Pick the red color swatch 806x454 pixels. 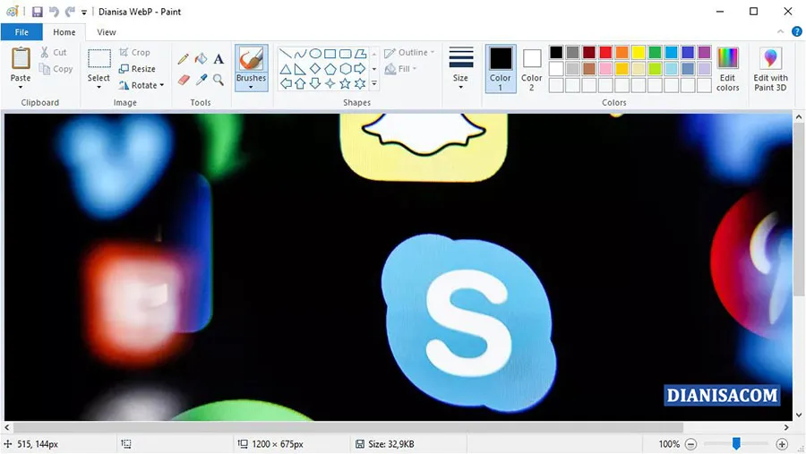point(605,52)
